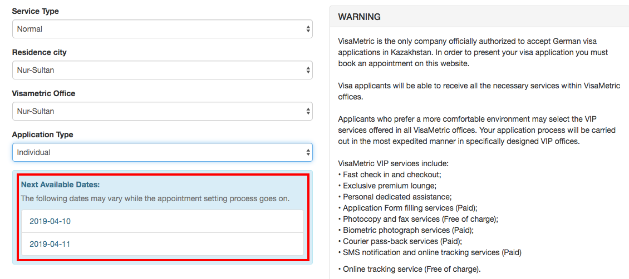Select the available date 2019-04-10
This screenshot has width=629, height=279.
163,221
